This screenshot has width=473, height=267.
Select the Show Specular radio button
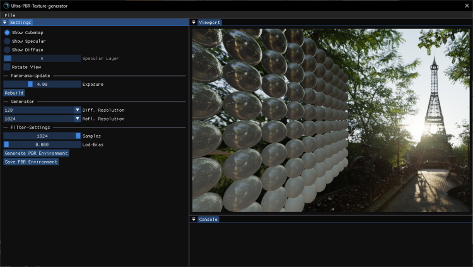pos(7,41)
